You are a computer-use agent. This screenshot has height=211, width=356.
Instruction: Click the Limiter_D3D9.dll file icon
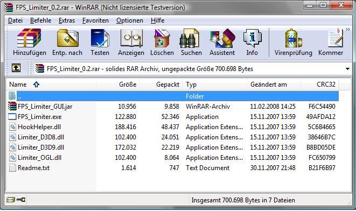12,147
